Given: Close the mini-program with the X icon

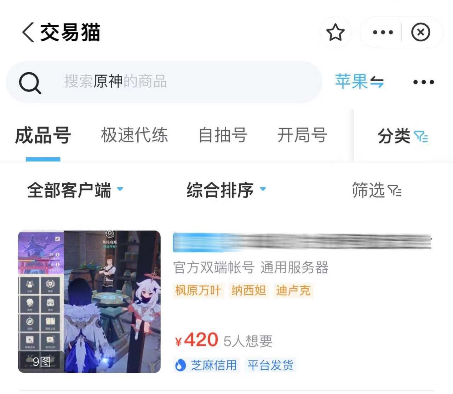Looking at the screenshot, I should [x=420, y=33].
